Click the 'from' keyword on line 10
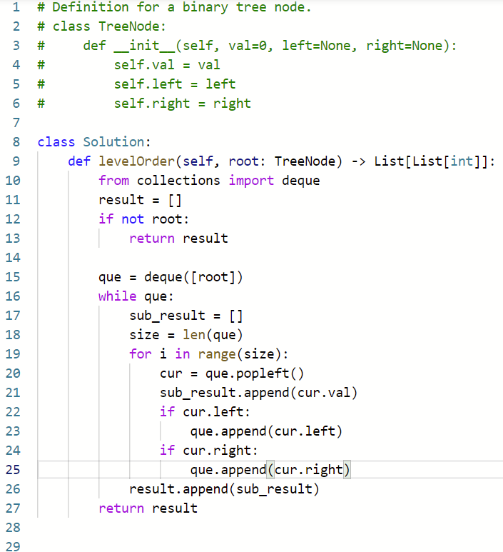Viewport: 503px width, 552px height. [113, 180]
